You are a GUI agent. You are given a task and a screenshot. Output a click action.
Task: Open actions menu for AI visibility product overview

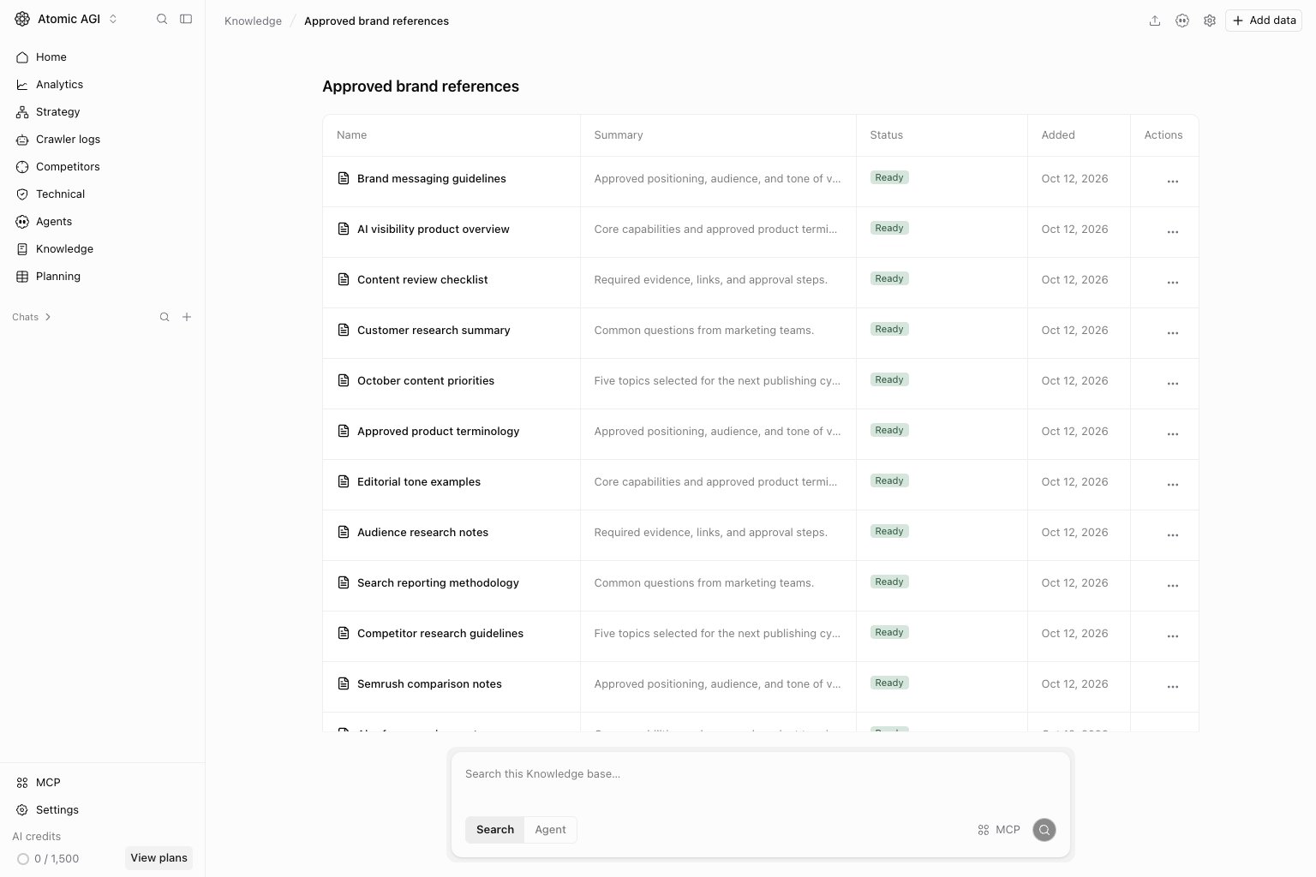coord(1173,232)
